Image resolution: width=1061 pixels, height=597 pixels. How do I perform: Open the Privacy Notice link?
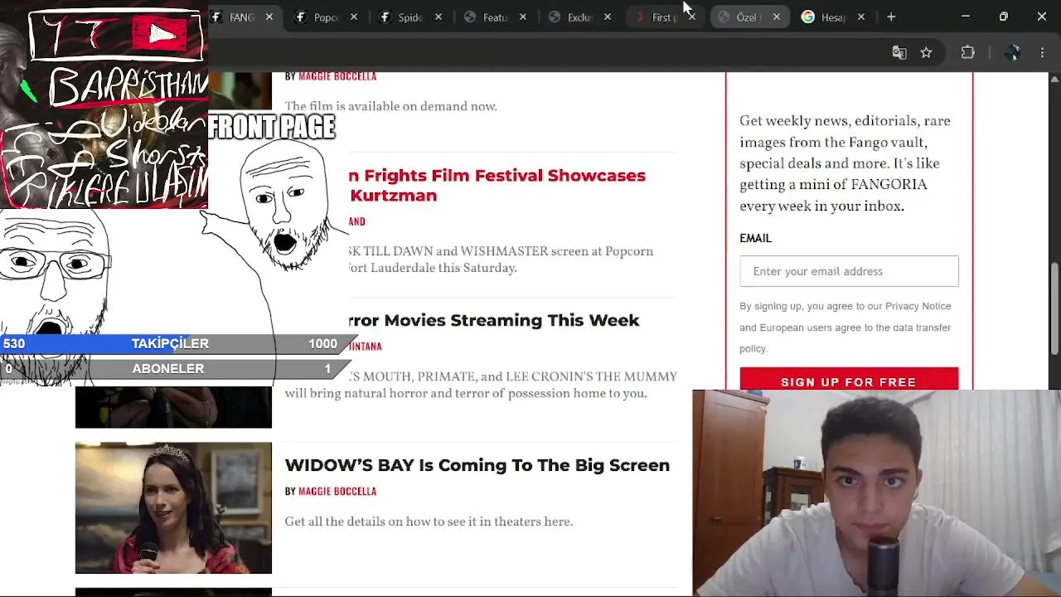[x=918, y=306]
